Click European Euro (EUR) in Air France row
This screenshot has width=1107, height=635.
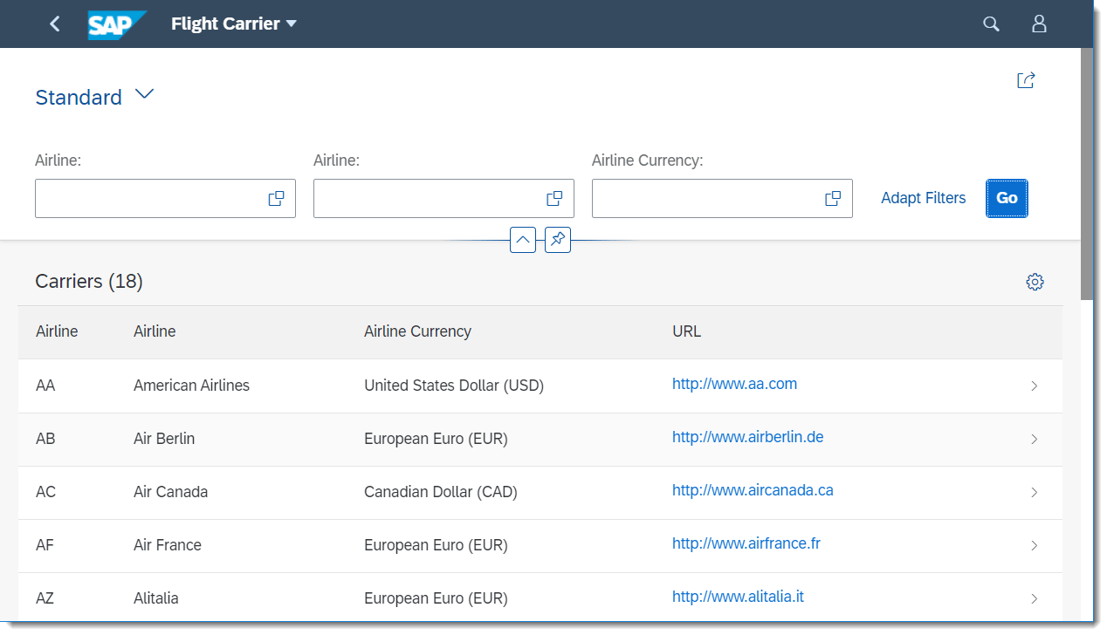[436, 545]
